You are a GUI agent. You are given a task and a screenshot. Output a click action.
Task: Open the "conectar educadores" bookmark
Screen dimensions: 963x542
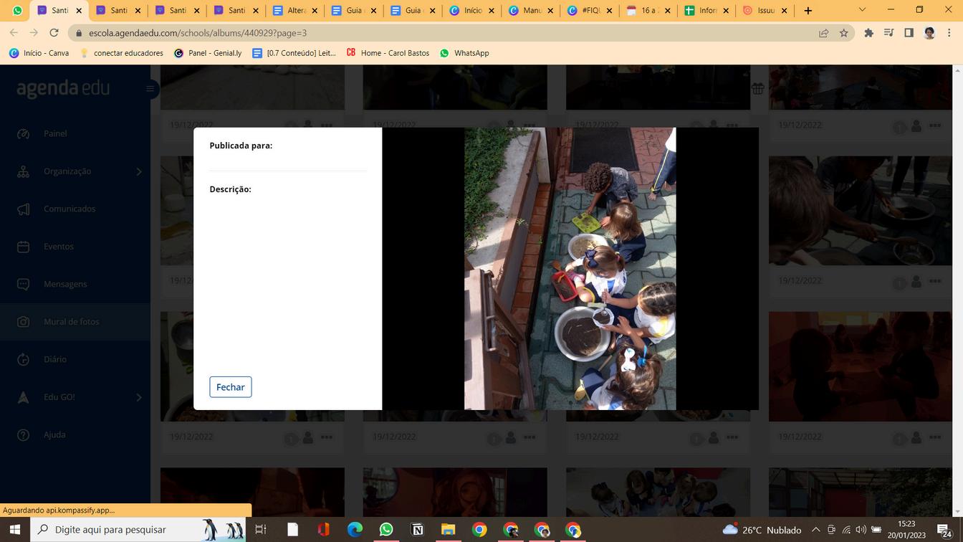pyautogui.click(x=121, y=53)
